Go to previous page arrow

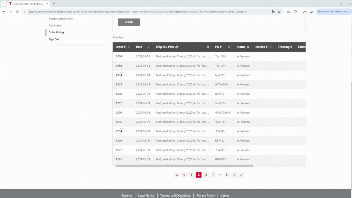click(184, 175)
